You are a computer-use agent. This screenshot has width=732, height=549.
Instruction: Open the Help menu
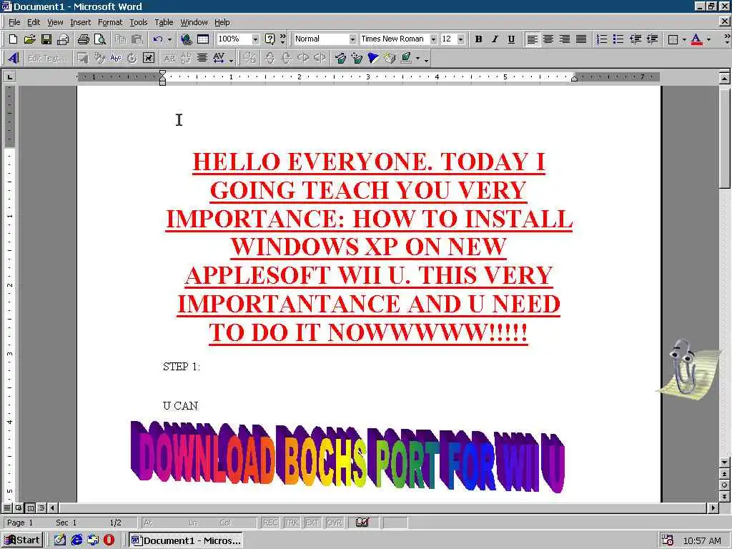pos(222,22)
